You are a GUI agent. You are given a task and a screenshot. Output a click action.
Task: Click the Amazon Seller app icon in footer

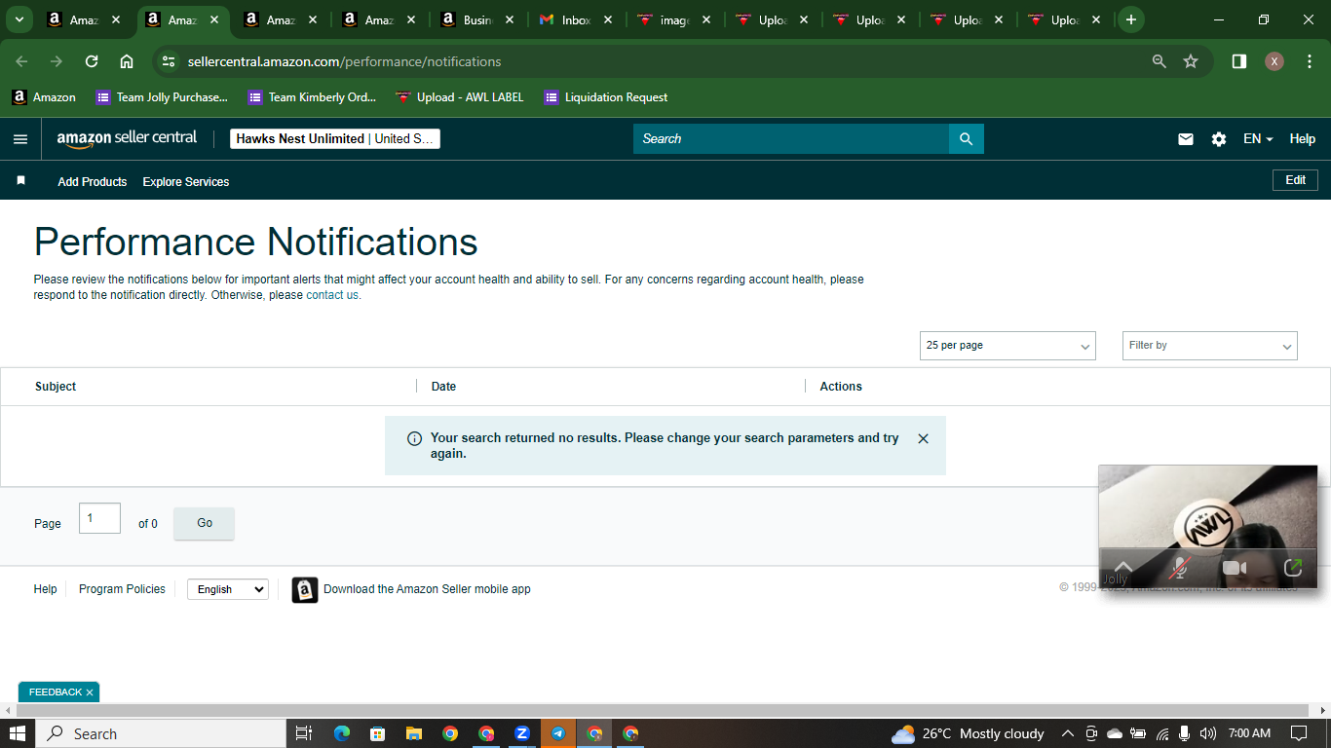(x=305, y=589)
